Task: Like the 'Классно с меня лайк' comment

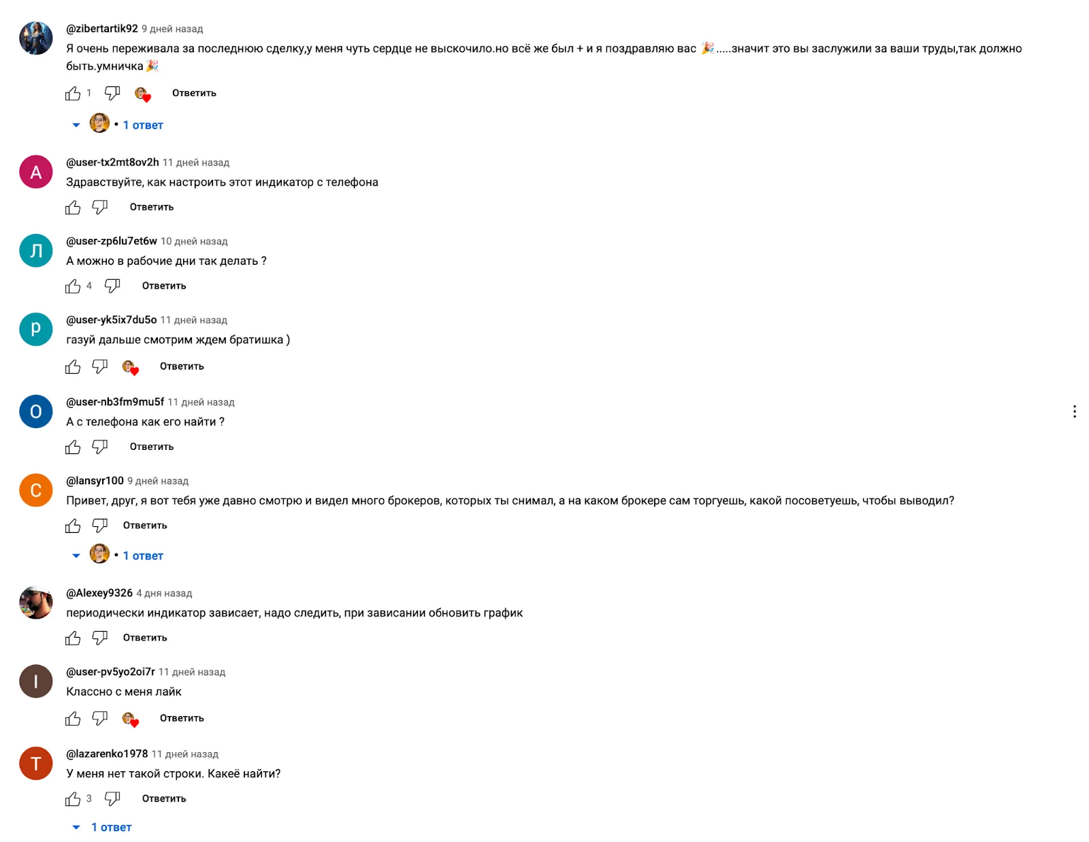Action: [x=73, y=718]
